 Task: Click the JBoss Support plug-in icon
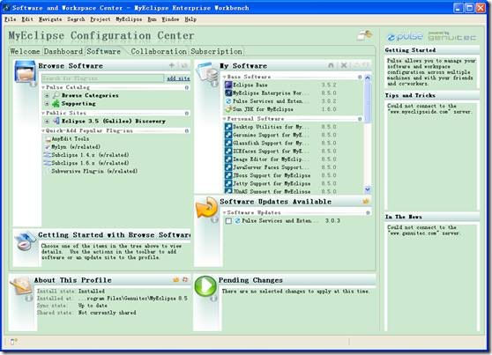(x=228, y=175)
